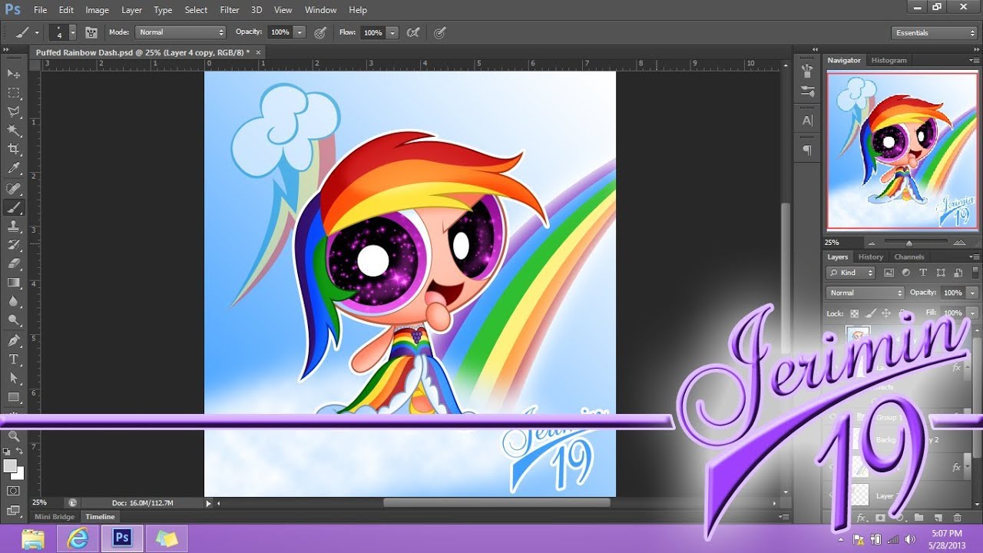The height and width of the screenshot is (553, 983).
Task: Open the layer blend mode dropdown
Action: [866, 293]
